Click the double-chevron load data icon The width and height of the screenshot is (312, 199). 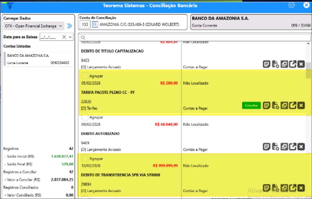[x=69, y=26]
